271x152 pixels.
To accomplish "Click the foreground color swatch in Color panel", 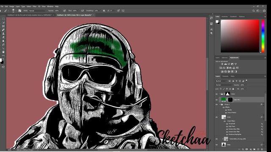I will pyautogui.click(x=217, y=22).
